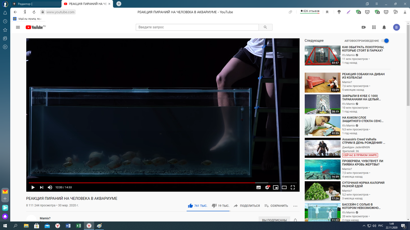Click the light bulb extension icon
This screenshot has height=230, width=410.
click(339, 12)
